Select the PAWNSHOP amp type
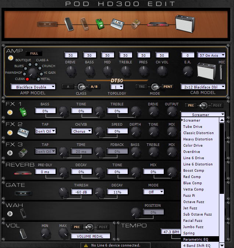Viewport: 234px width, 248px height. 24,74
